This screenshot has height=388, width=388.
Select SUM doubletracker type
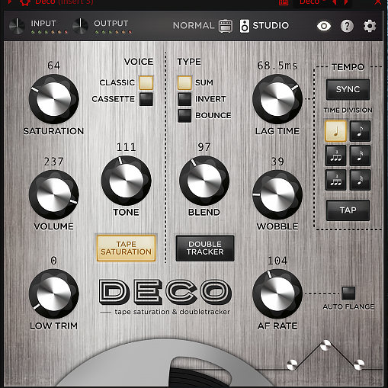pos(184,83)
